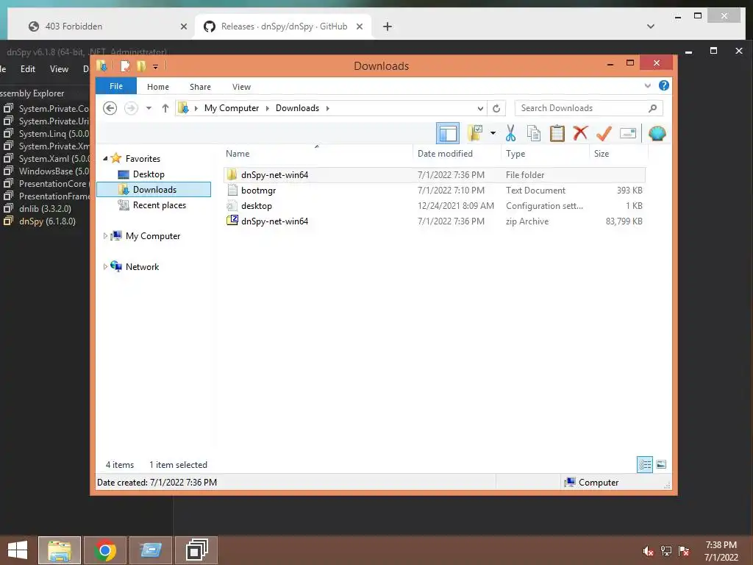753x565 pixels.
Task: Click new folder icon in quick access toolbar
Action: [x=141, y=65]
